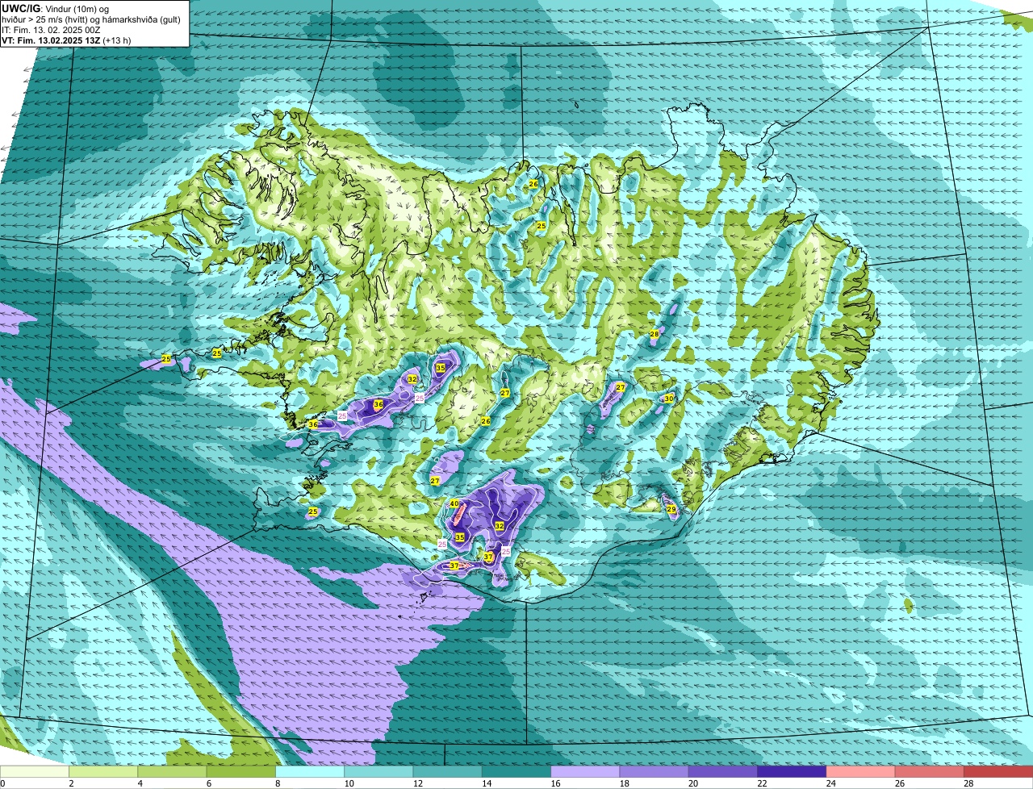Select the 2–4 m/s legend color swatch

[103, 772]
